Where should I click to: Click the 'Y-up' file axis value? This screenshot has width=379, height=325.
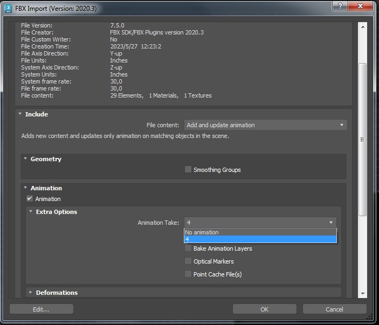click(116, 53)
